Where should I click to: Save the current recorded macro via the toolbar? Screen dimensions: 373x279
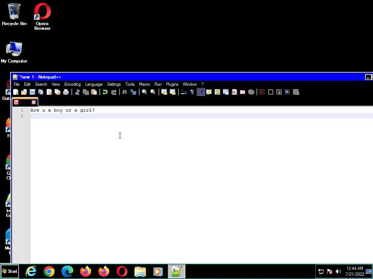[x=296, y=92]
